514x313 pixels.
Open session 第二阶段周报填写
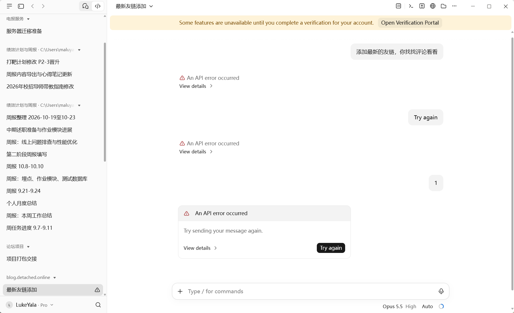coord(53,154)
